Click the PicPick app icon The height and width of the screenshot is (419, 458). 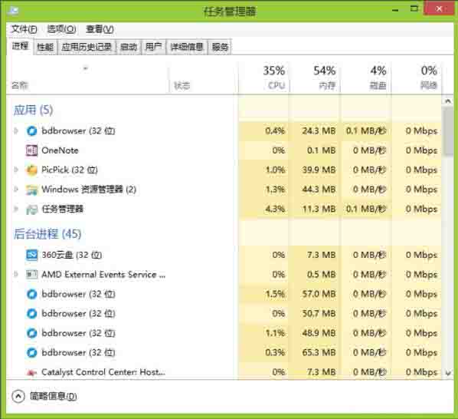(31, 170)
